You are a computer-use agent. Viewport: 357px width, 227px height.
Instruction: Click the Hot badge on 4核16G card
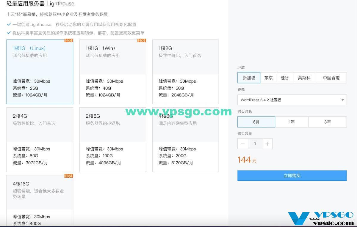point(69,176)
